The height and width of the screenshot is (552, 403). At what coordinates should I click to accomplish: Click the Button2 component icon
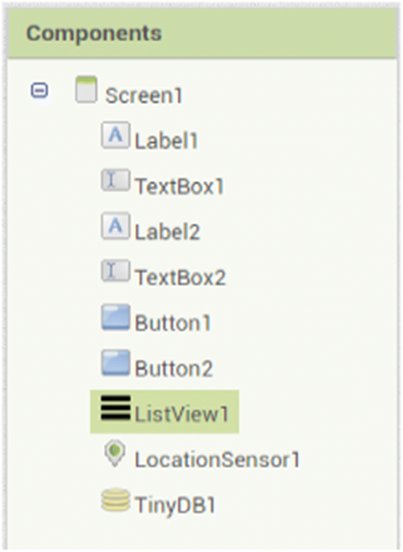click(x=114, y=363)
